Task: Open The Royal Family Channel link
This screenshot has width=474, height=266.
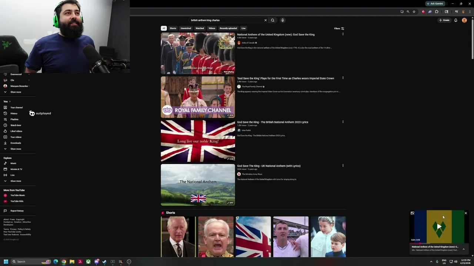Action: point(252,86)
